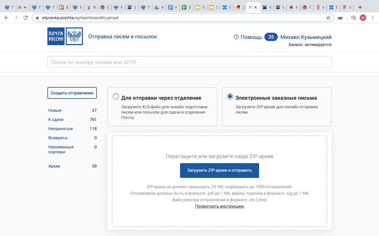This screenshot has height=236, width=379.
Task: Click the Загрузите ZIP-архив для онлайн отправки description
Action: (277, 109)
